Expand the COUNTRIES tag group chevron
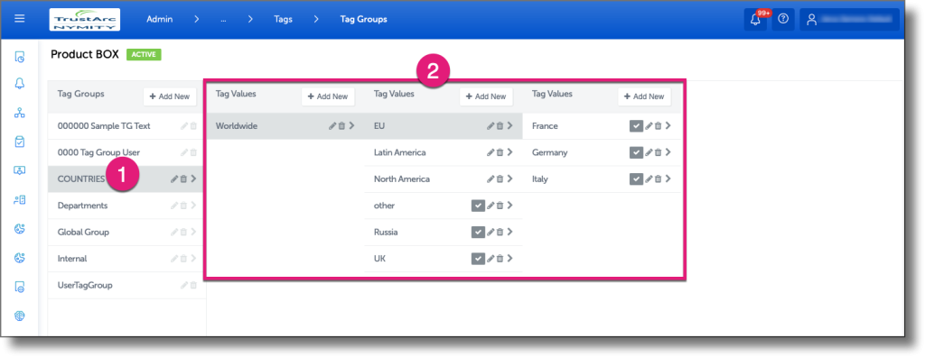925x357 pixels. (x=193, y=179)
